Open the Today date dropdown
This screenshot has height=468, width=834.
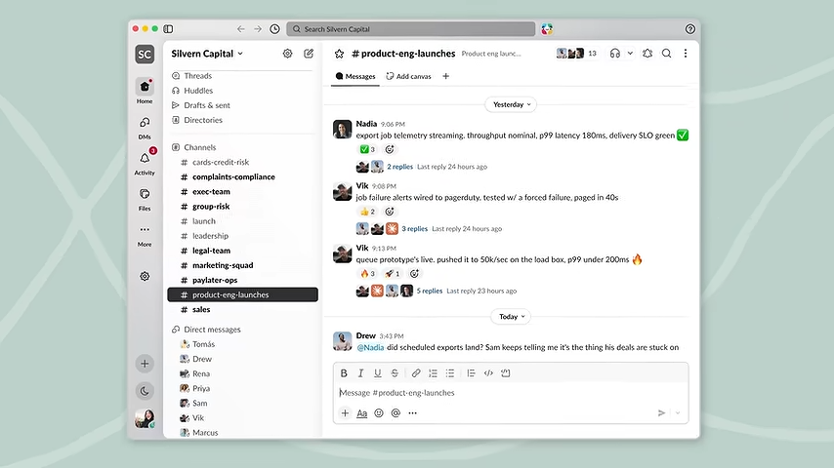tap(511, 317)
